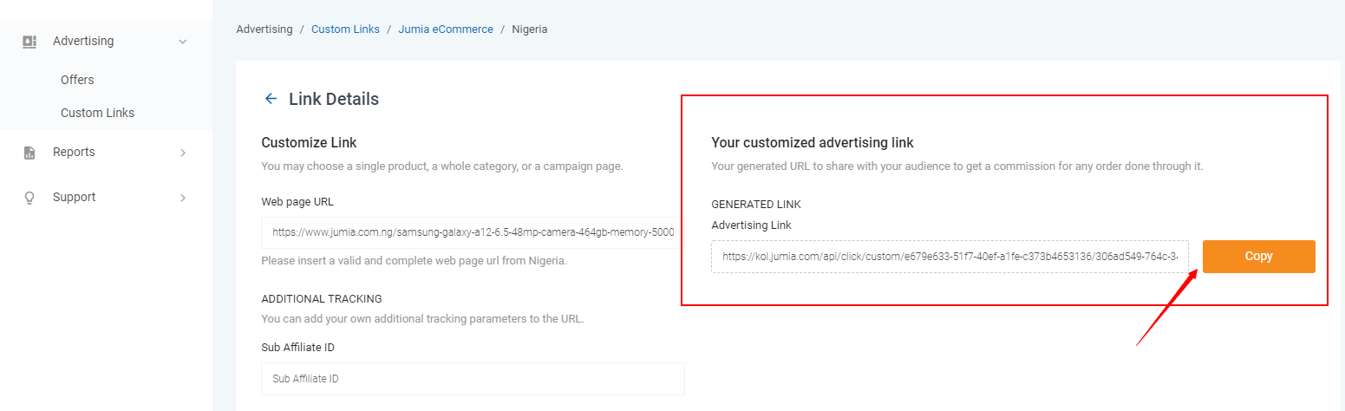Focus the Sub Affiliate ID input
This screenshot has width=1345, height=411.
(x=473, y=379)
